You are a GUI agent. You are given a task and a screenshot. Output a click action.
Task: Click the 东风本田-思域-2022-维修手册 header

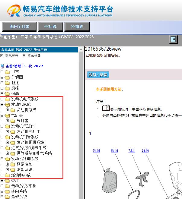point(39,50)
